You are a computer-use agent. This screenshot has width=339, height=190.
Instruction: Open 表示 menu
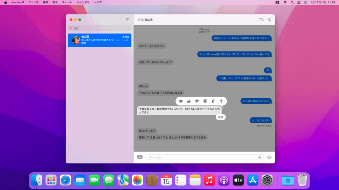tap(55, 3)
